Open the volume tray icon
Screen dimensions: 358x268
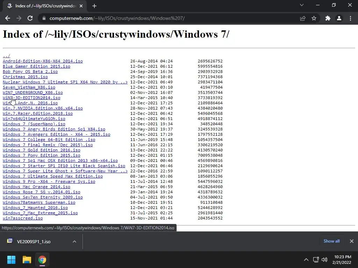pyautogui.click(x=324, y=260)
